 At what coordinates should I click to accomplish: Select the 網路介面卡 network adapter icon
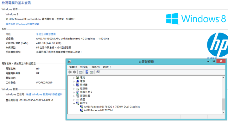click(78, 92)
